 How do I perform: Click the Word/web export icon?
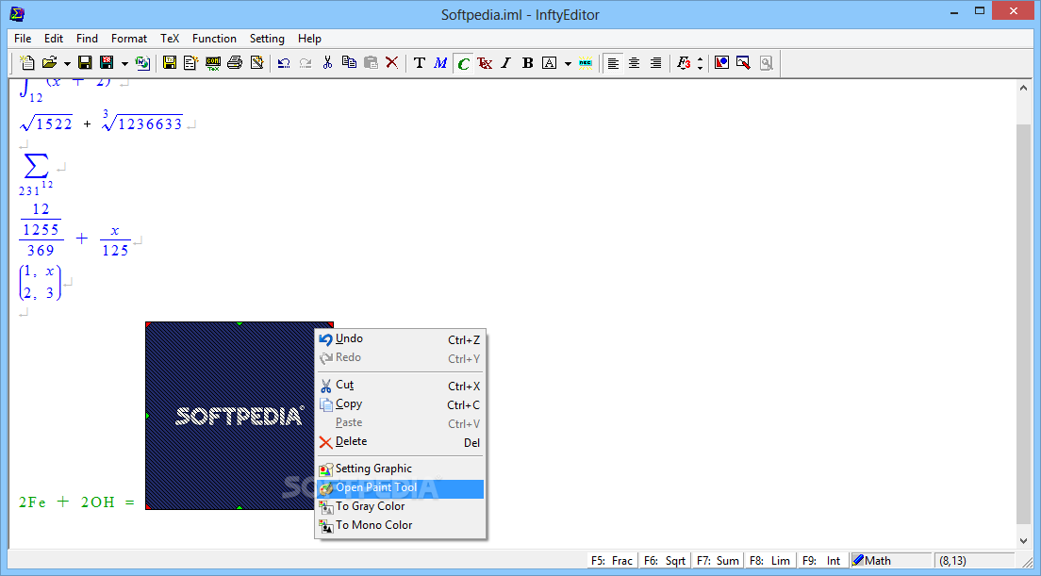142,63
